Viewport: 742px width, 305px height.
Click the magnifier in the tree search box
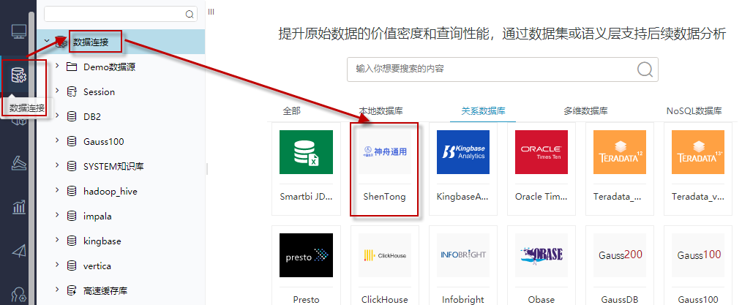190,14
